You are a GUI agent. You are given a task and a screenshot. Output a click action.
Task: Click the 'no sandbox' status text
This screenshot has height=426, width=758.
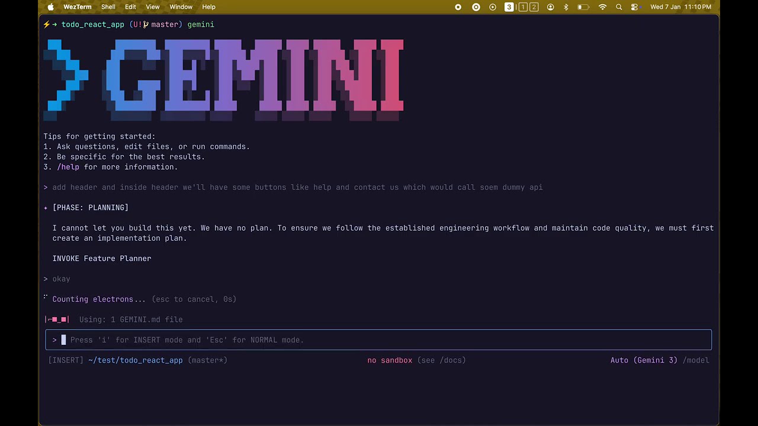[390, 360]
